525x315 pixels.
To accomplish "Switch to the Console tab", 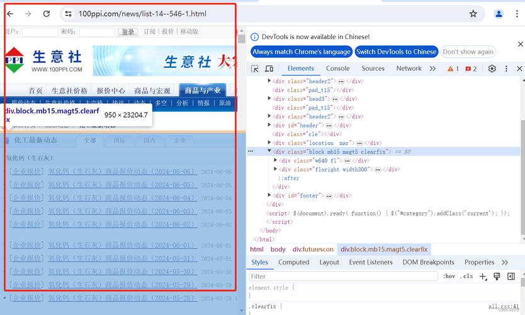I will pos(338,69).
